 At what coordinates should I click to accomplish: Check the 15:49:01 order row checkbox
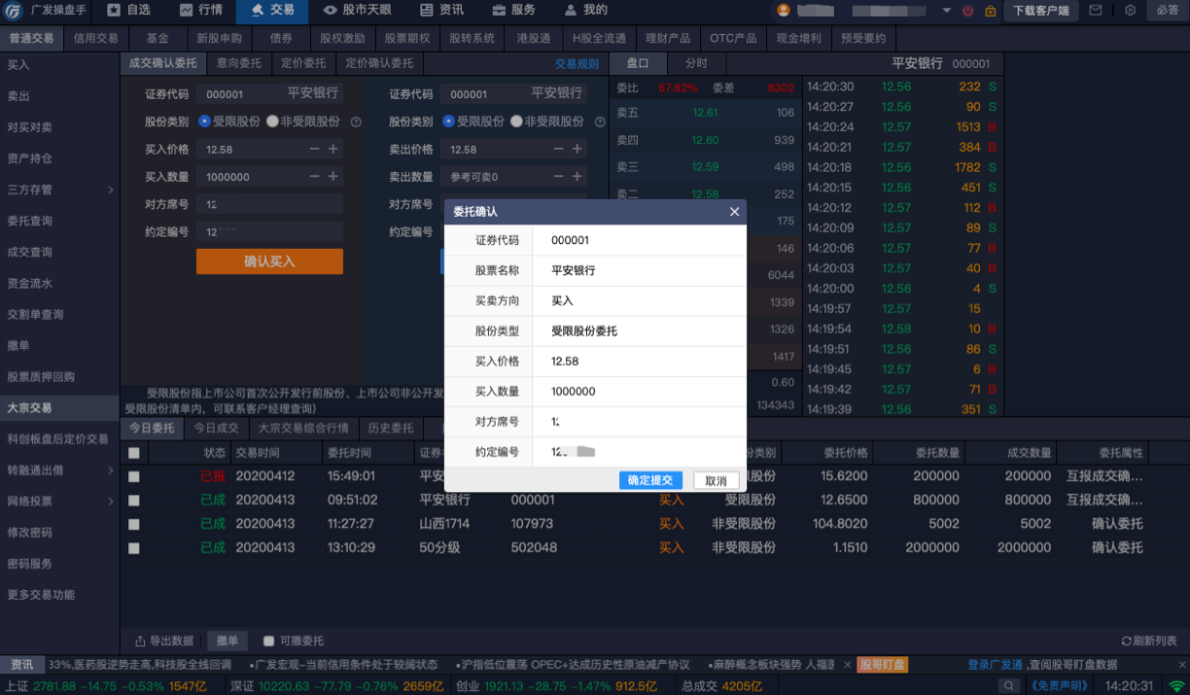133,476
